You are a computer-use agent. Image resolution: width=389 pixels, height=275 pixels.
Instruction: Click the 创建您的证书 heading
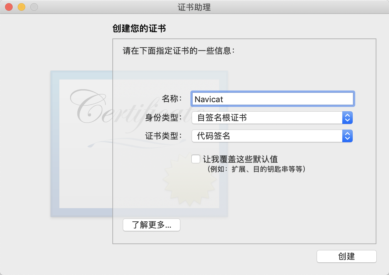coord(139,29)
